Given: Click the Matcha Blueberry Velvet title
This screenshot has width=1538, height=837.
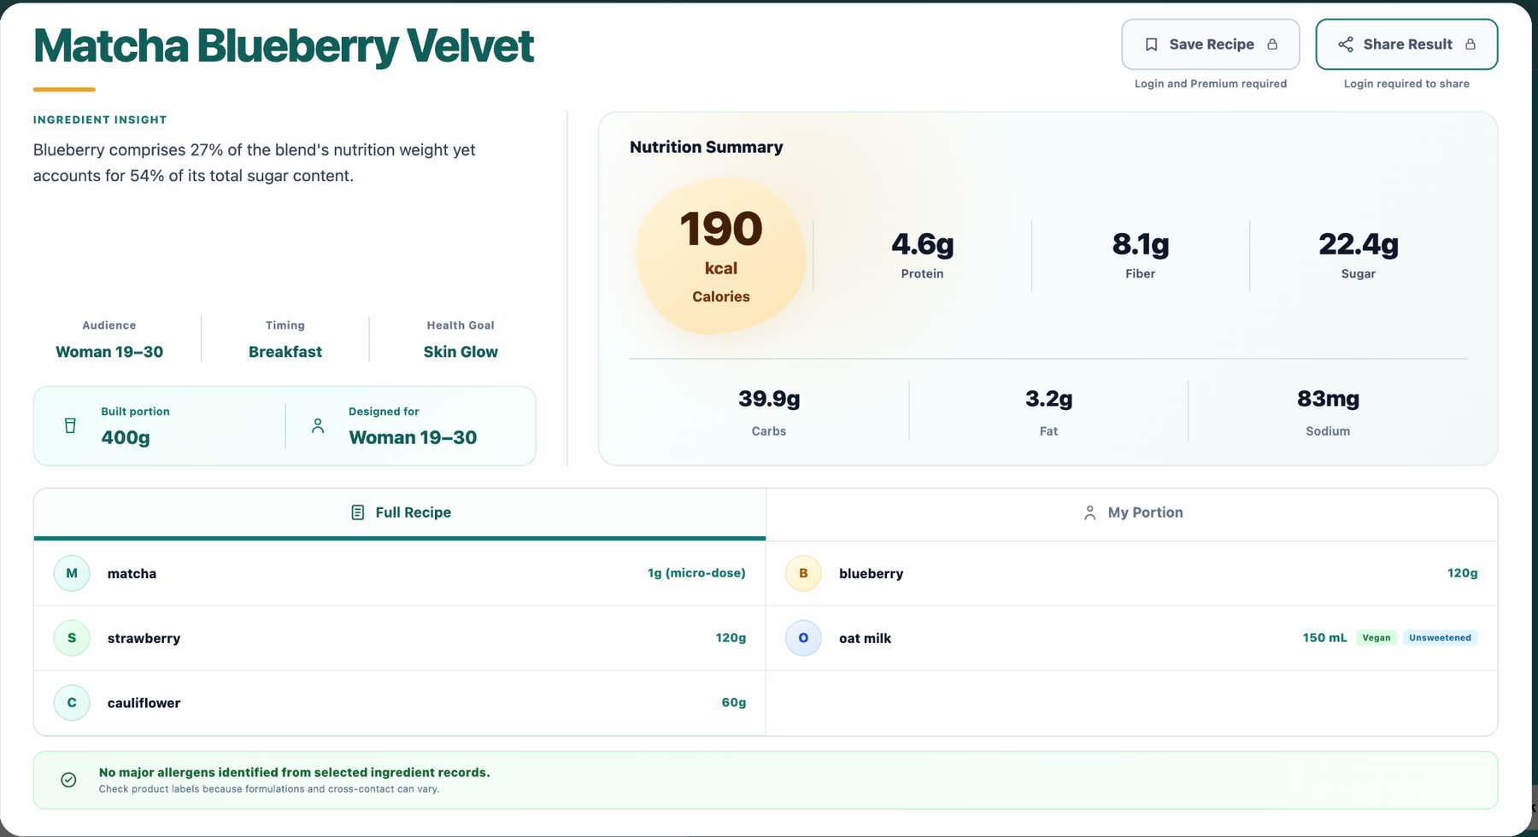Looking at the screenshot, I should (x=284, y=45).
